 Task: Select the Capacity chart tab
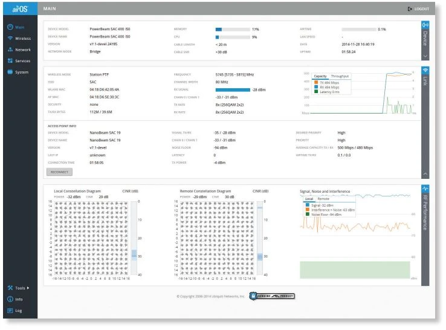coord(320,76)
